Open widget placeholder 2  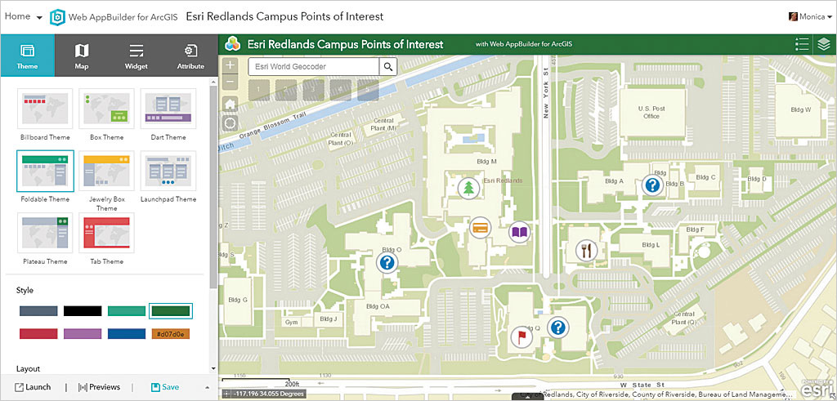tap(286, 90)
